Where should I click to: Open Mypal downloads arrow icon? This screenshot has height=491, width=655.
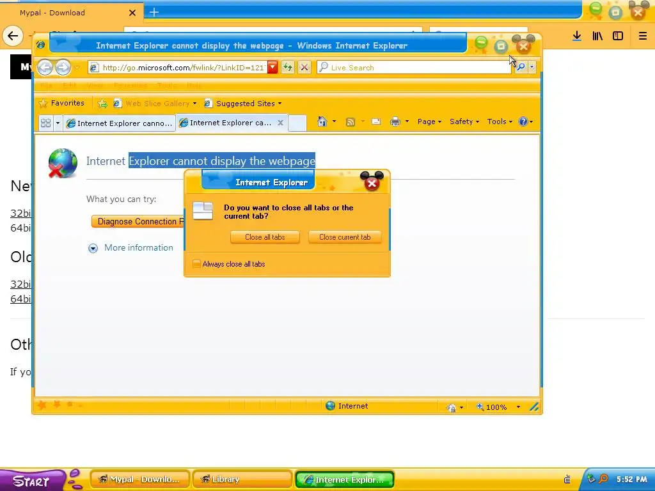point(577,36)
